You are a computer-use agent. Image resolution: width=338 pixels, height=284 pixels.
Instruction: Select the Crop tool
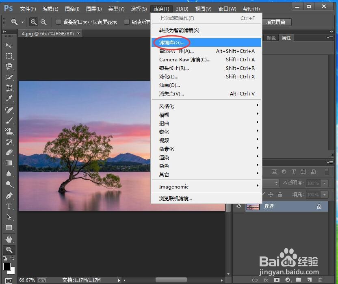point(9,88)
